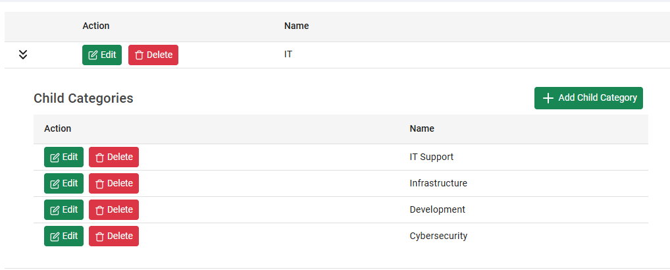Edit the Infrastructure child category

coord(64,183)
